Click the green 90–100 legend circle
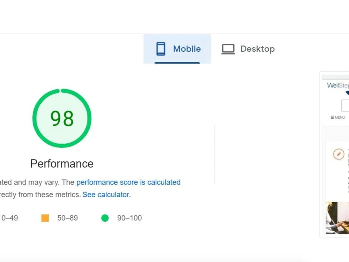349x262 pixels. point(105,218)
